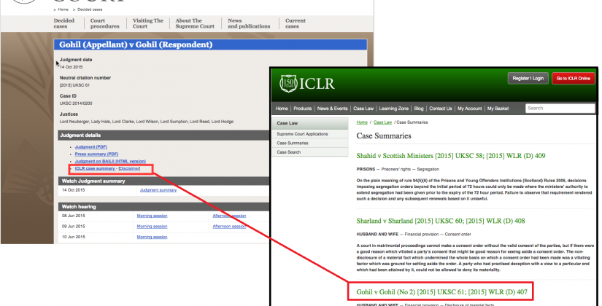This screenshot has width=602, height=306.
Task: Open the Court procedures menu
Action: click(x=106, y=24)
